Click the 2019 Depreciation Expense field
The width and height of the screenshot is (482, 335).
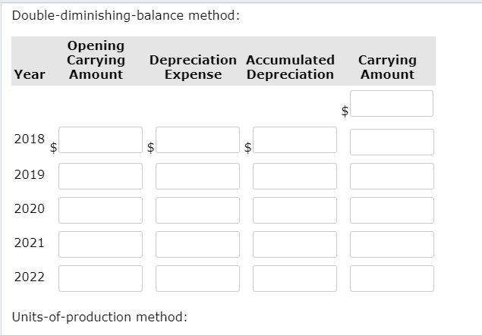[x=197, y=176]
